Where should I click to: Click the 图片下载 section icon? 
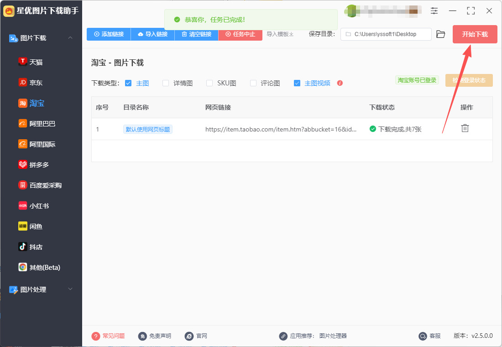tap(13, 38)
